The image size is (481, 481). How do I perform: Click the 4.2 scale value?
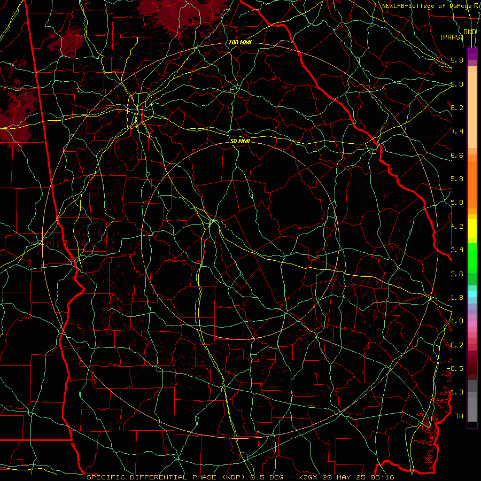click(x=457, y=227)
